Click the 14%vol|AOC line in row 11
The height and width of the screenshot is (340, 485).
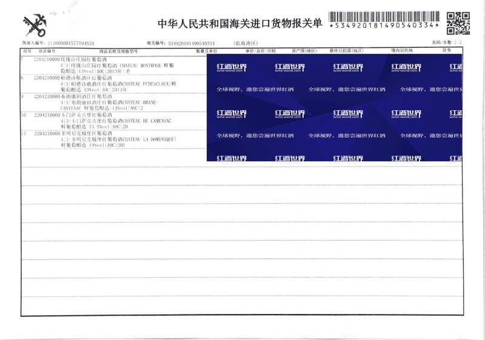(93, 145)
